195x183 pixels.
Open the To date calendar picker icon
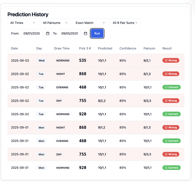pyautogui.click(x=86, y=33)
